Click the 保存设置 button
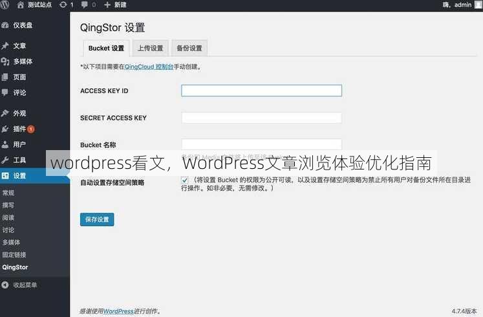This screenshot has height=317, width=483. pos(97,219)
